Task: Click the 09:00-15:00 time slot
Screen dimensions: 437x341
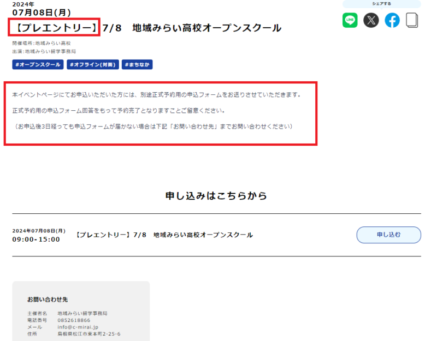Action: click(36, 240)
